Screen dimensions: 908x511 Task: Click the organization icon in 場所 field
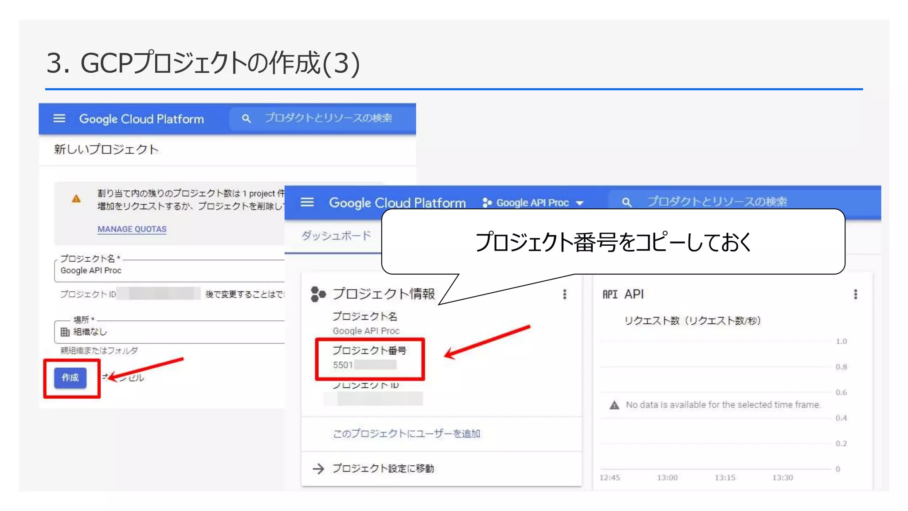[x=65, y=332]
